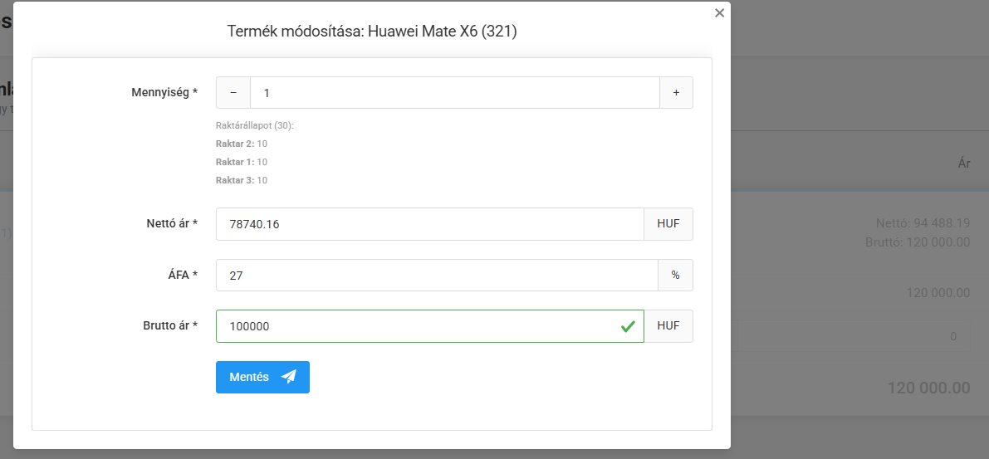Decrease quantity with the minus button
The height and width of the screenshot is (459, 989).
pyautogui.click(x=233, y=93)
